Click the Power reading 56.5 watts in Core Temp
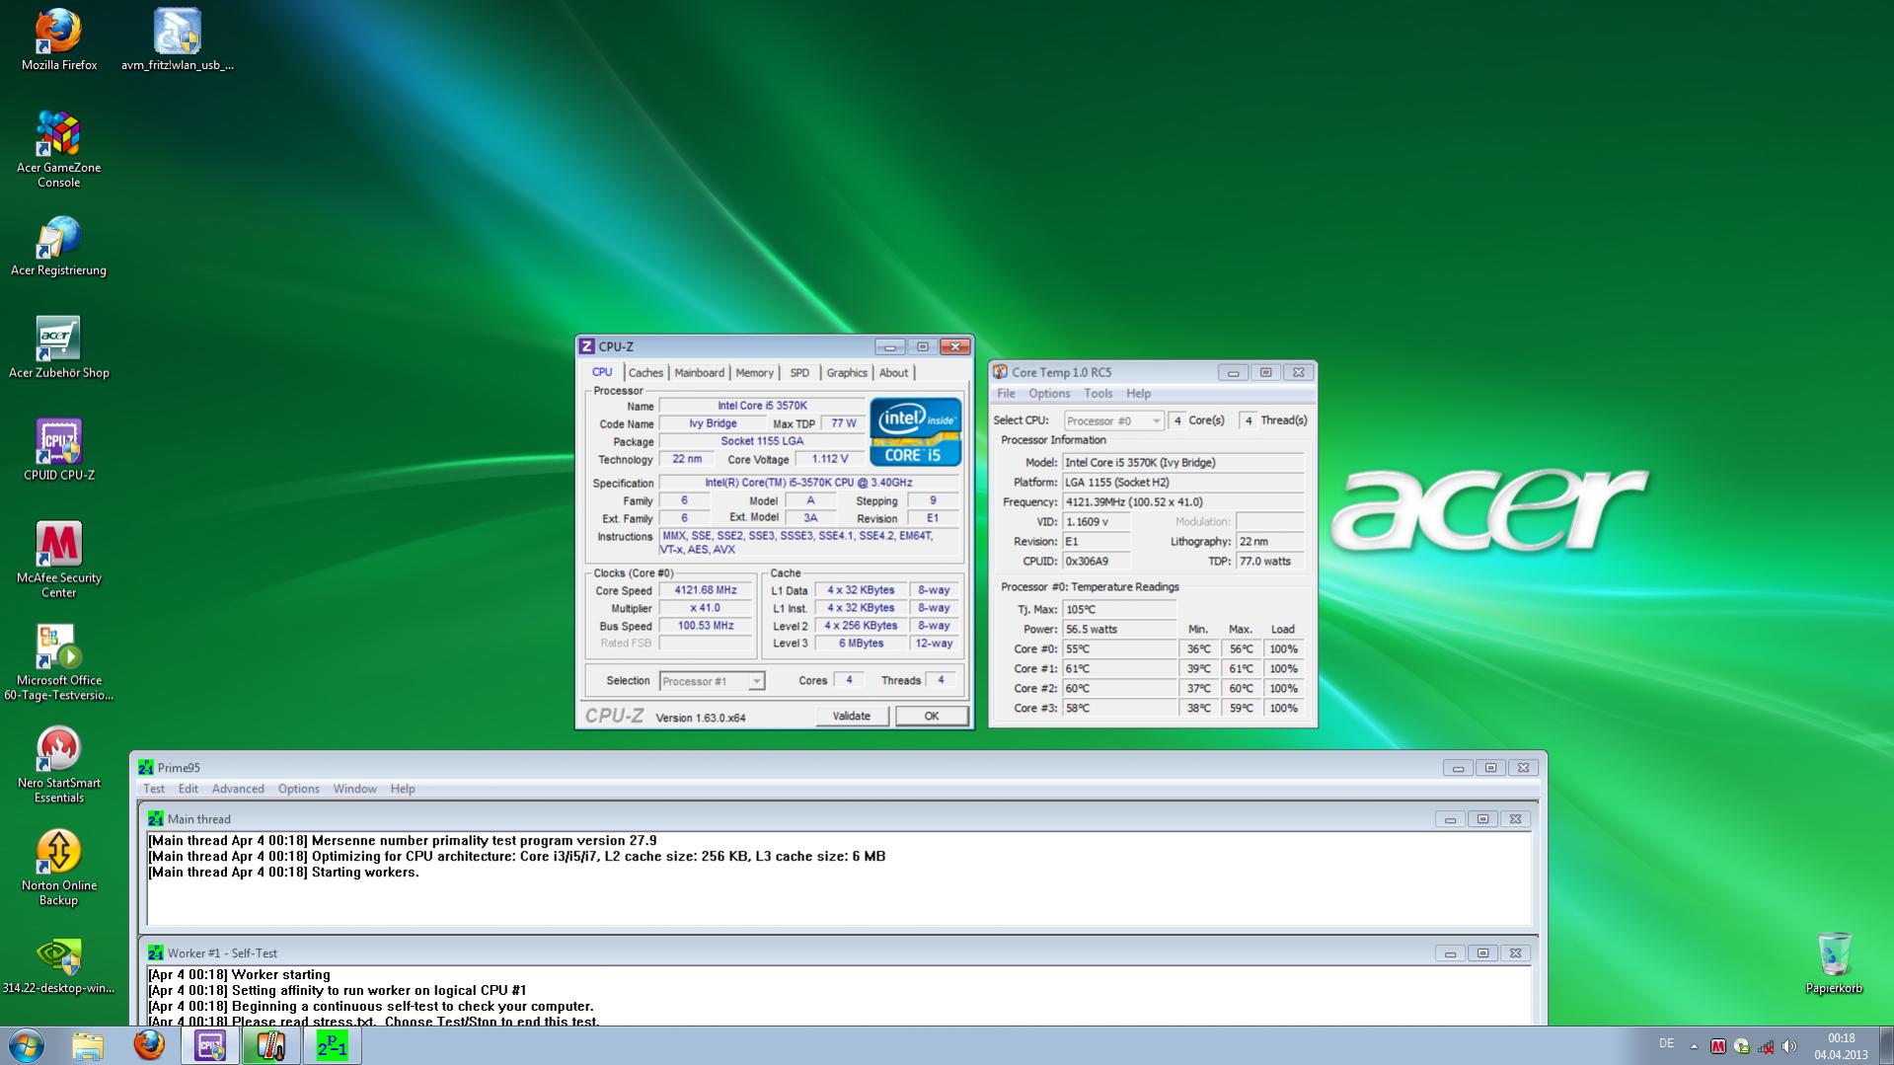 [1119, 629]
